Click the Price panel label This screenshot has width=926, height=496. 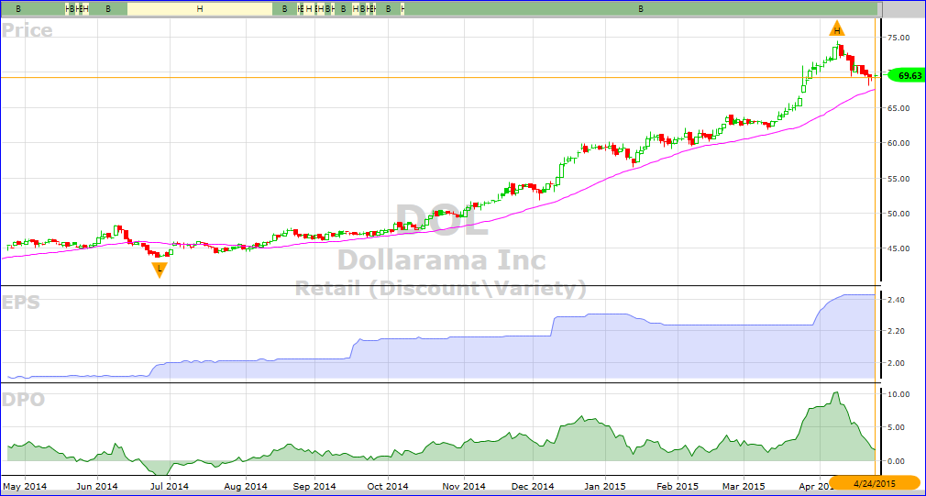pyautogui.click(x=28, y=30)
